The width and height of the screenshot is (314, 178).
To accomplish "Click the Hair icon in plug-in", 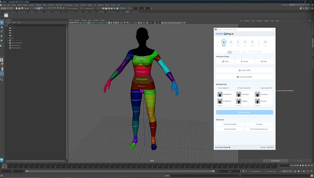I will pos(245,42).
